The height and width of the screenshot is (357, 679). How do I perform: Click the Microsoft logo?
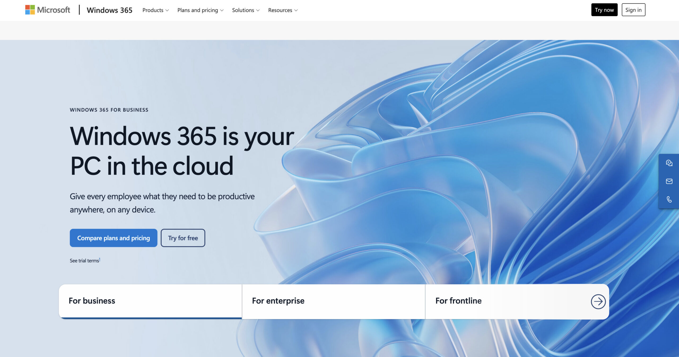point(47,10)
